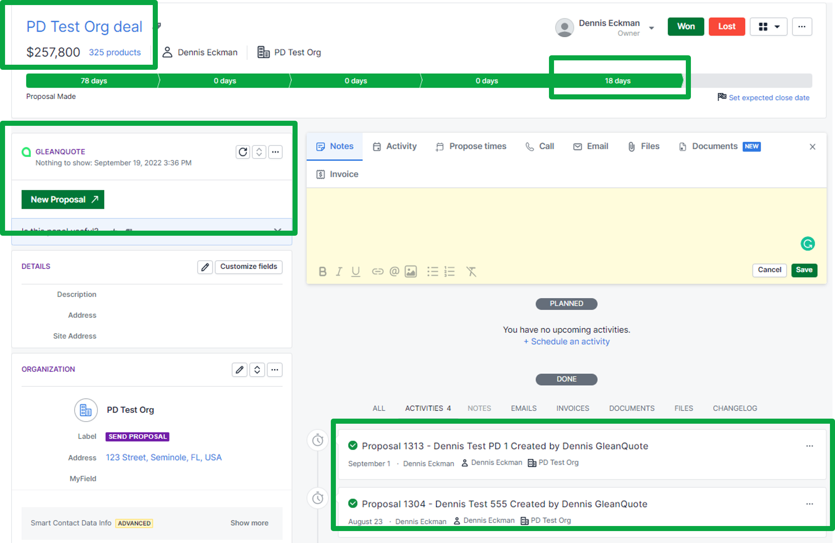
Task: Edit the Organization section with pencil icon
Action: tap(239, 369)
